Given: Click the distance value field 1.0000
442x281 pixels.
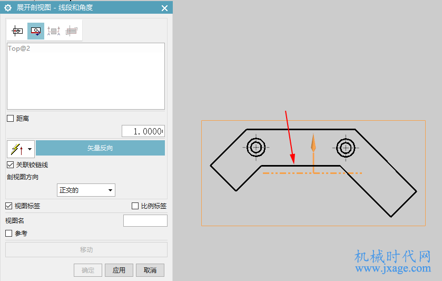Looking at the screenshot, I should click(x=143, y=131).
